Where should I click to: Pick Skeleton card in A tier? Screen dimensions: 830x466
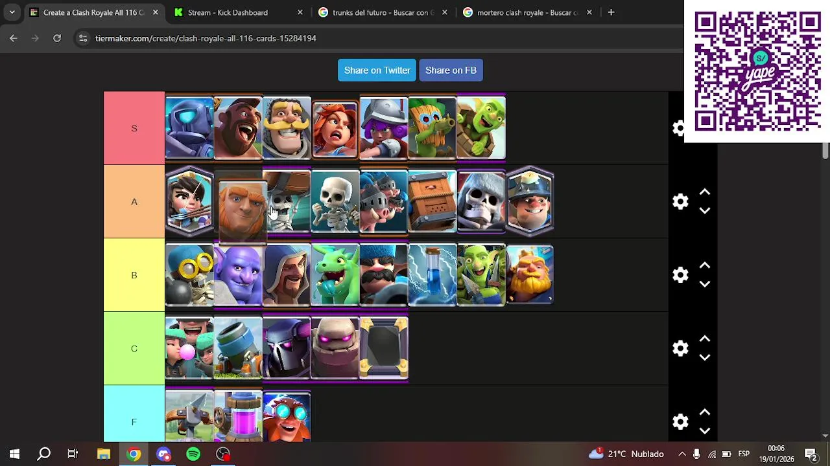(335, 202)
